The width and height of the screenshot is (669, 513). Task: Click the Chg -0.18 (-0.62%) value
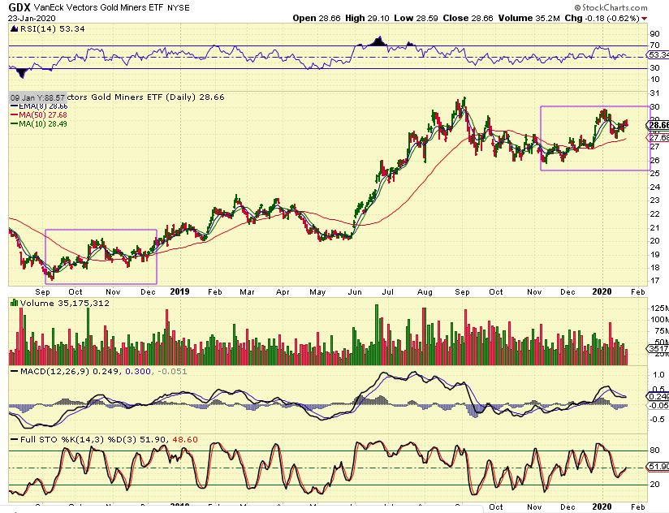coord(602,19)
